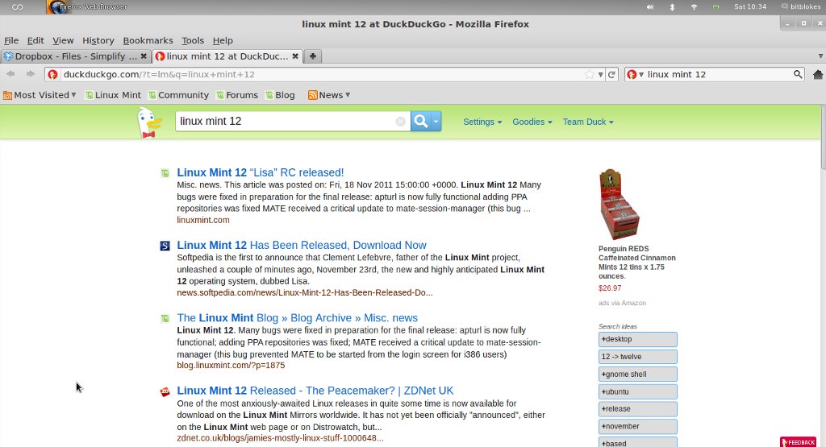The width and height of the screenshot is (826, 447).
Task: Click the +gnome shell search idea button
Action: point(637,374)
